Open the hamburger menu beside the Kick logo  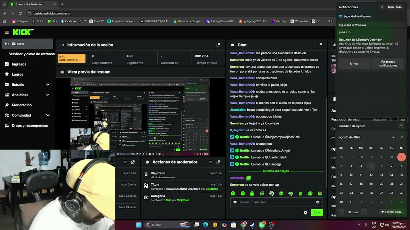click(x=7, y=32)
